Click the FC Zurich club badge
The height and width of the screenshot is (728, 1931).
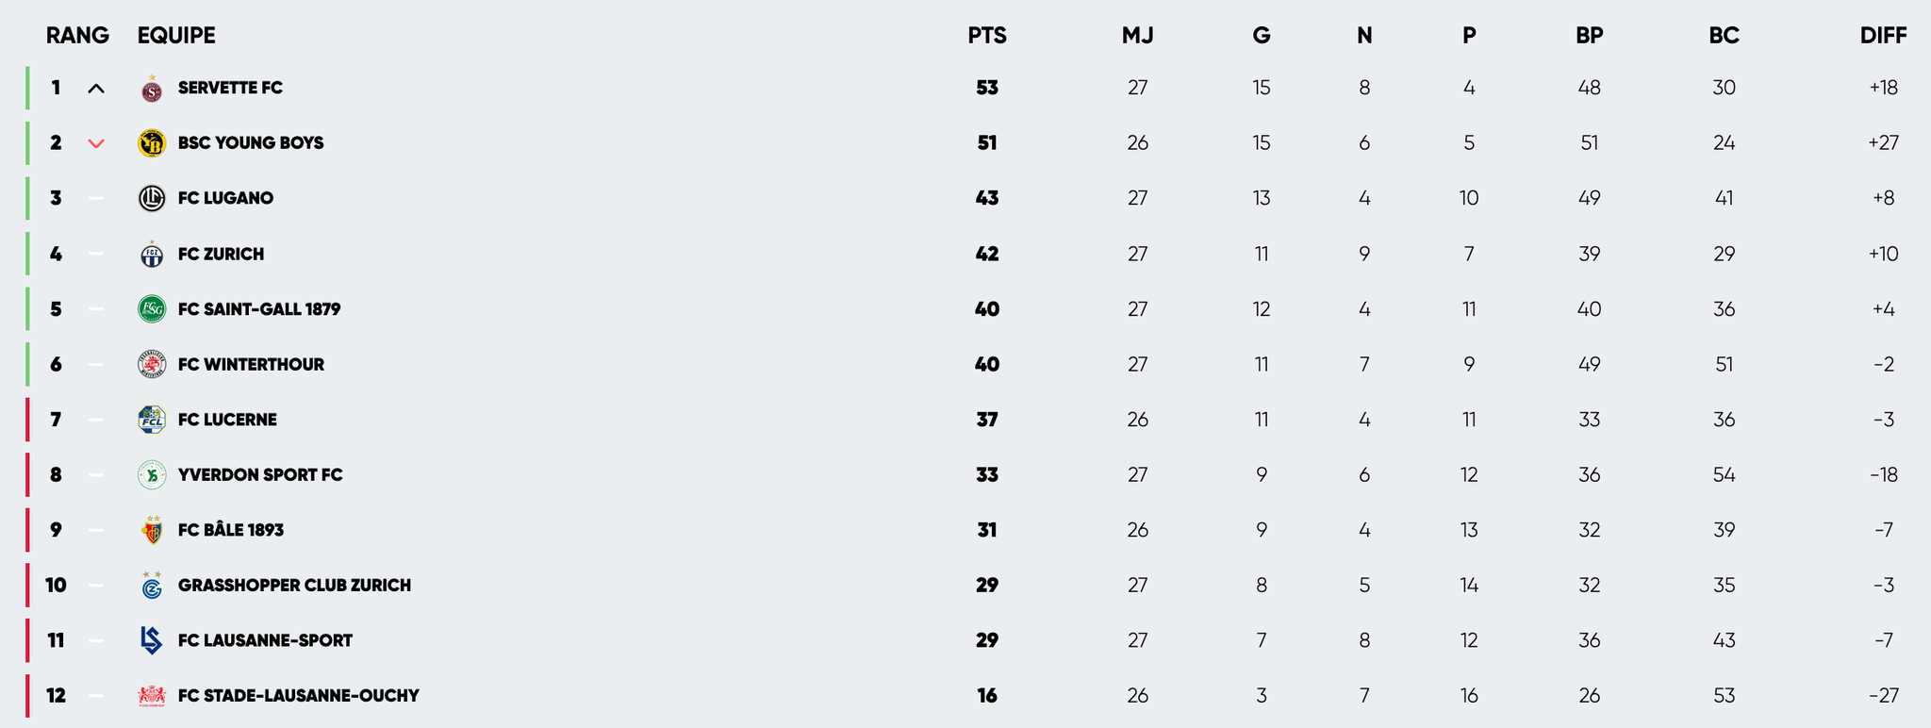click(x=152, y=255)
